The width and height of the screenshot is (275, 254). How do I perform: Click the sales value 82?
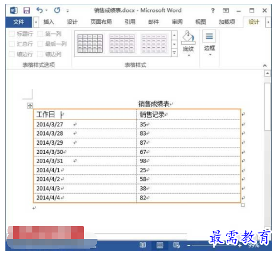pyautogui.click(x=143, y=197)
